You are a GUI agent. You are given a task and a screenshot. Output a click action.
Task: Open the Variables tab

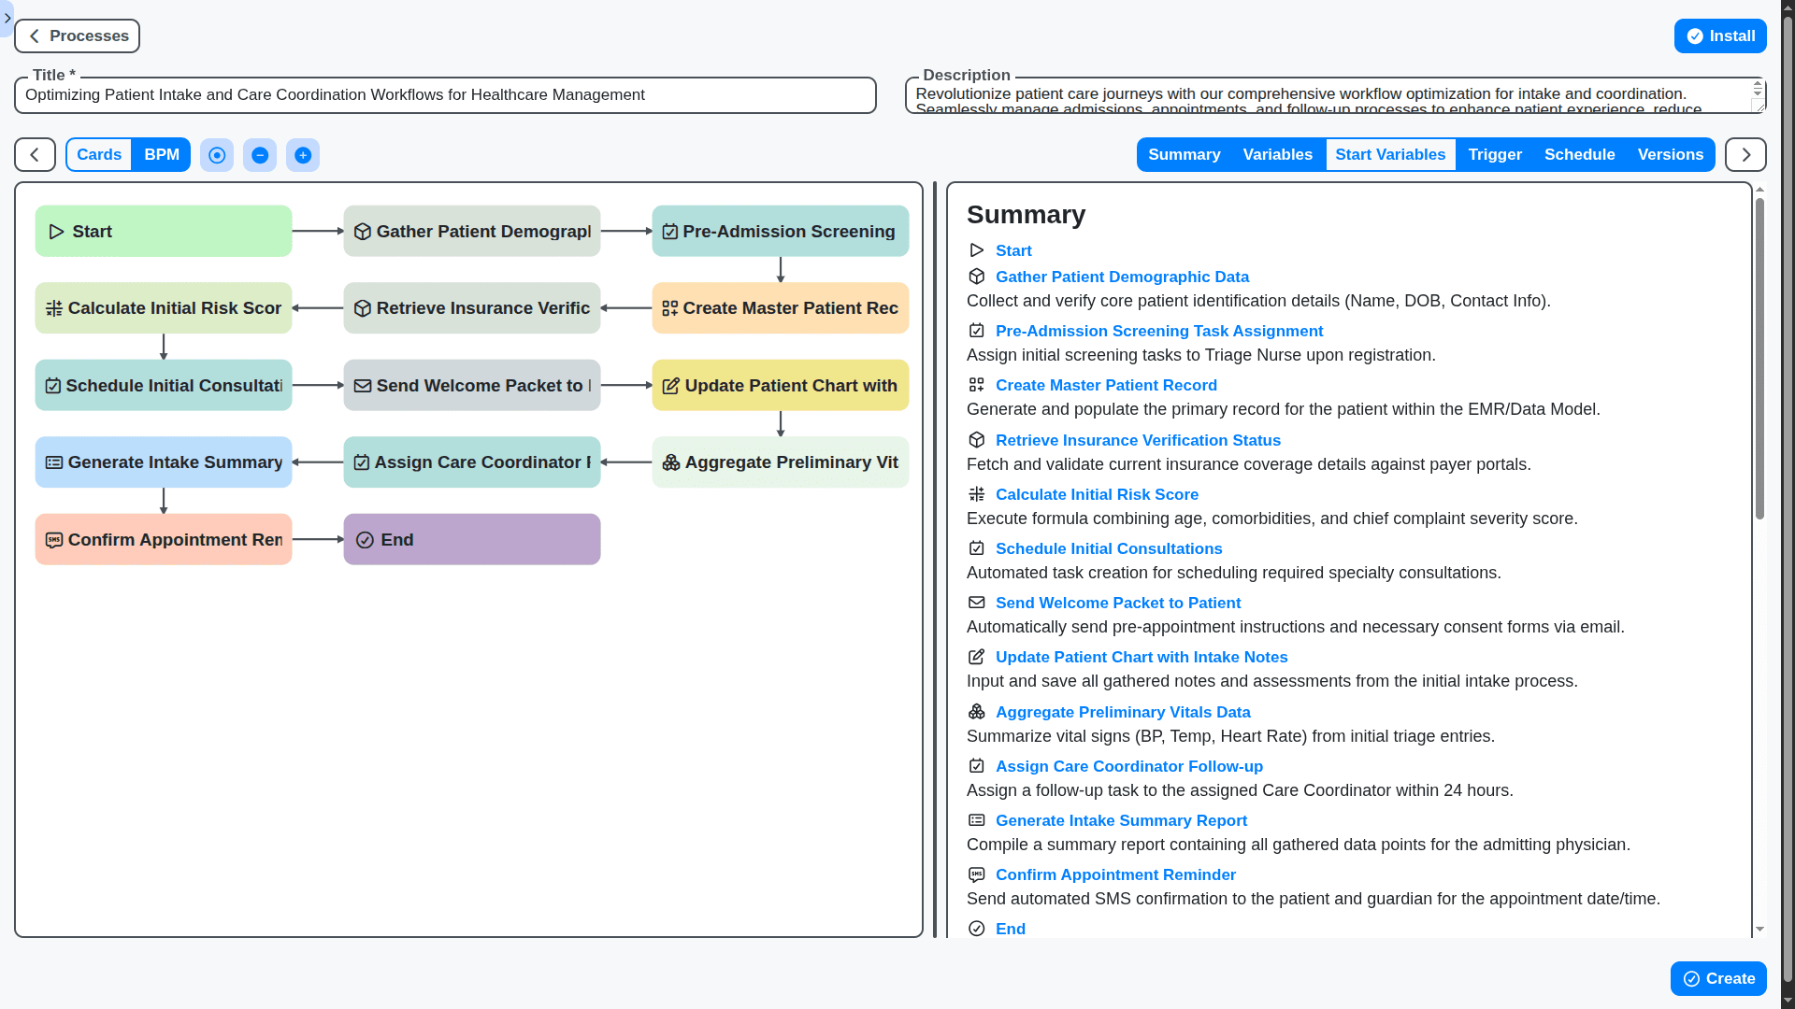(x=1277, y=154)
